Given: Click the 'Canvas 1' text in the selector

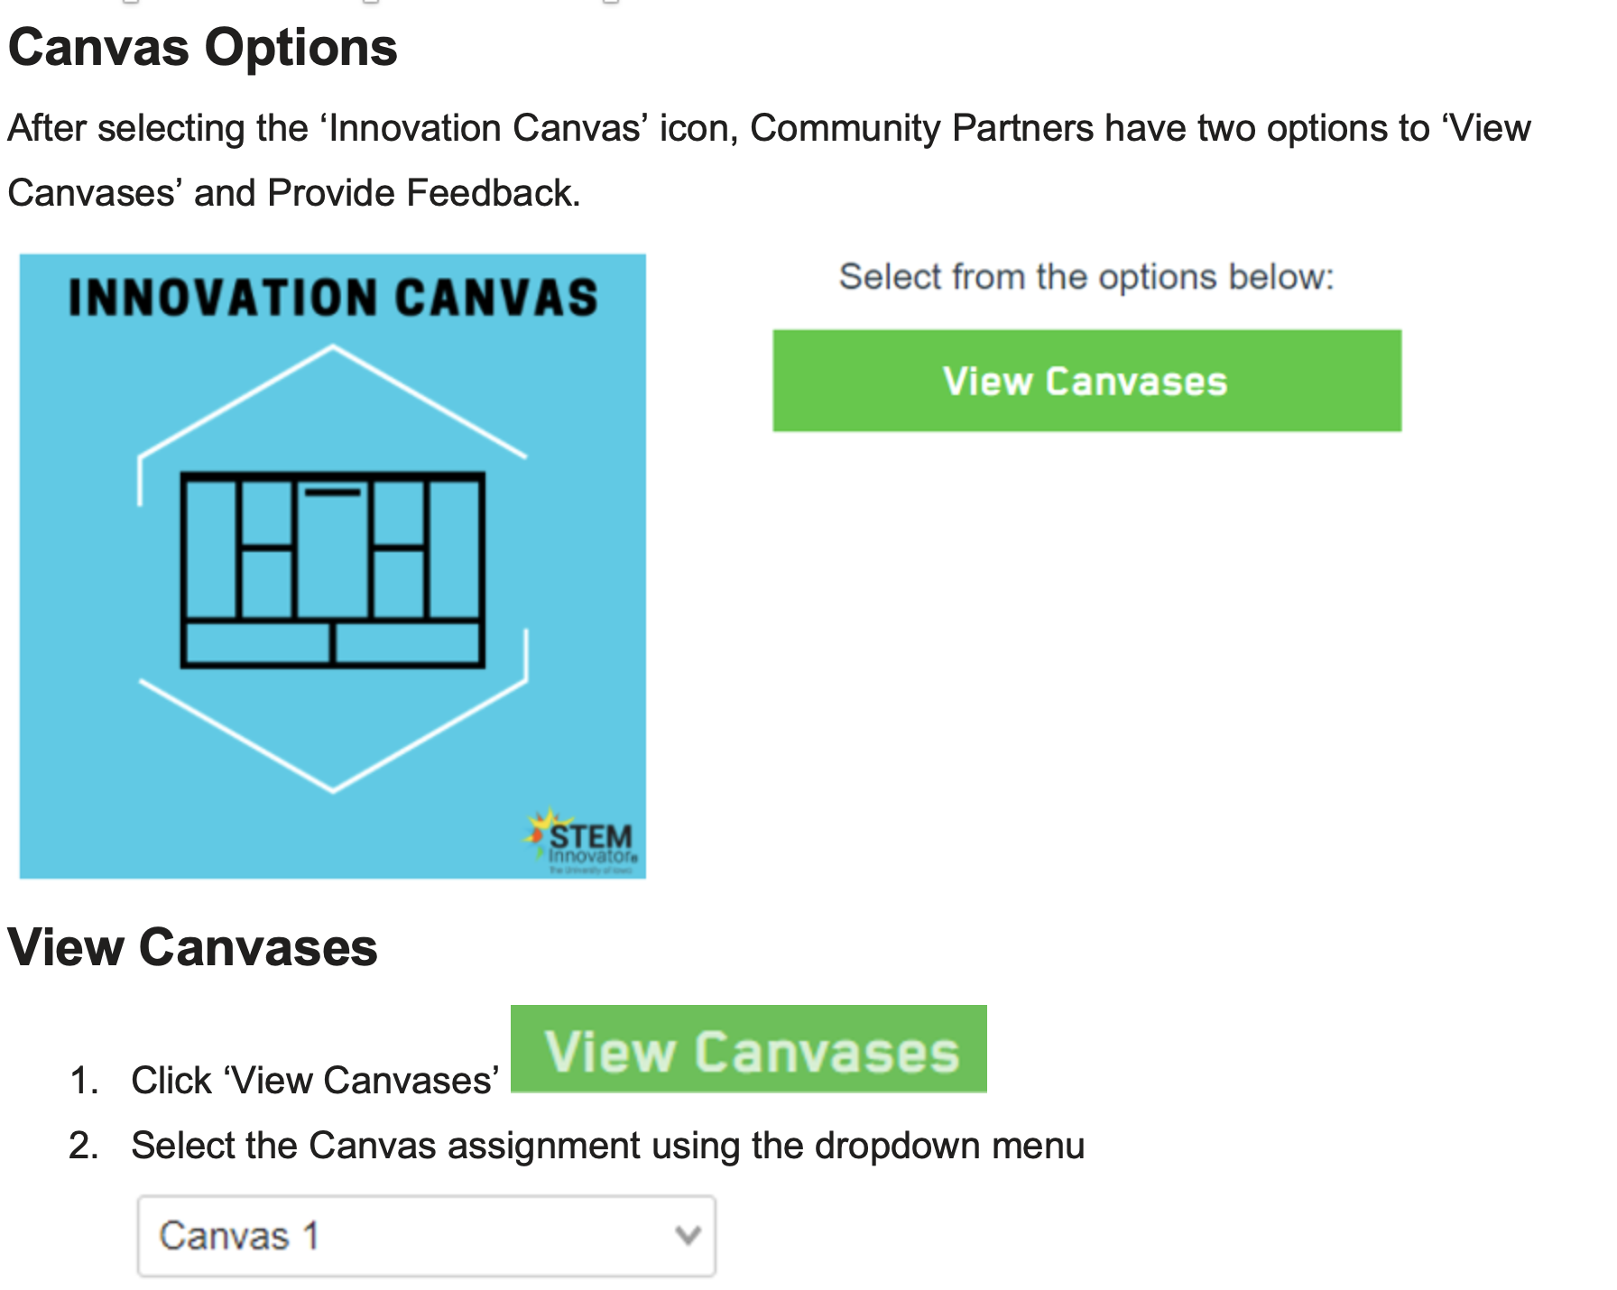Looking at the screenshot, I should pos(239,1236).
